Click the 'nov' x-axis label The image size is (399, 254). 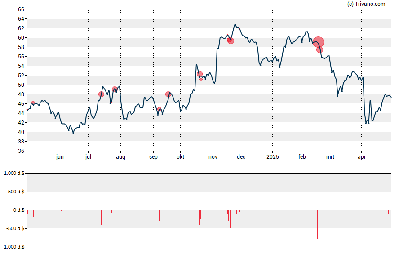pyautogui.click(x=213, y=157)
